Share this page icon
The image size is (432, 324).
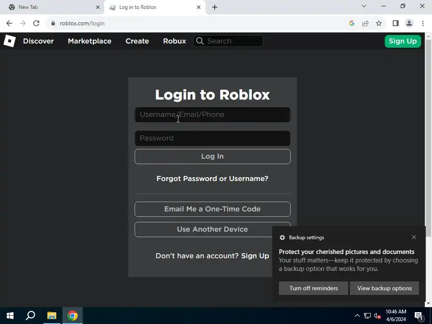[365, 24]
